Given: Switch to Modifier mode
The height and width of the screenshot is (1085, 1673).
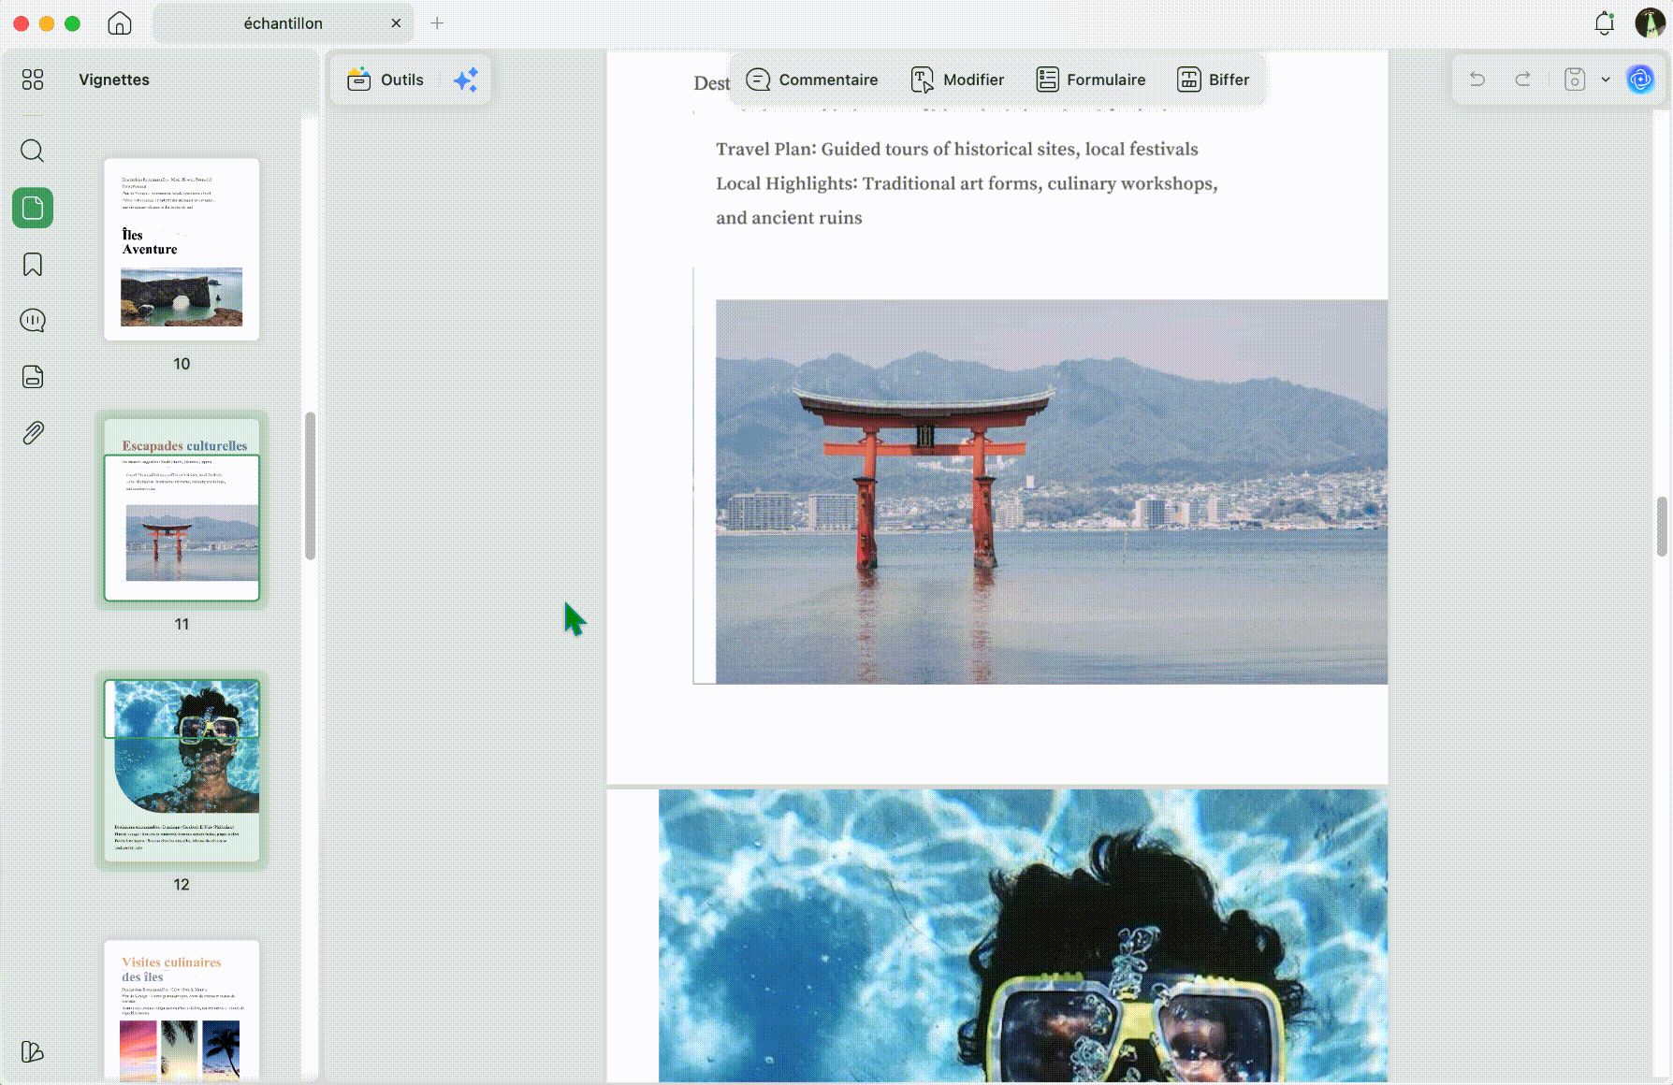Looking at the screenshot, I should point(957,80).
